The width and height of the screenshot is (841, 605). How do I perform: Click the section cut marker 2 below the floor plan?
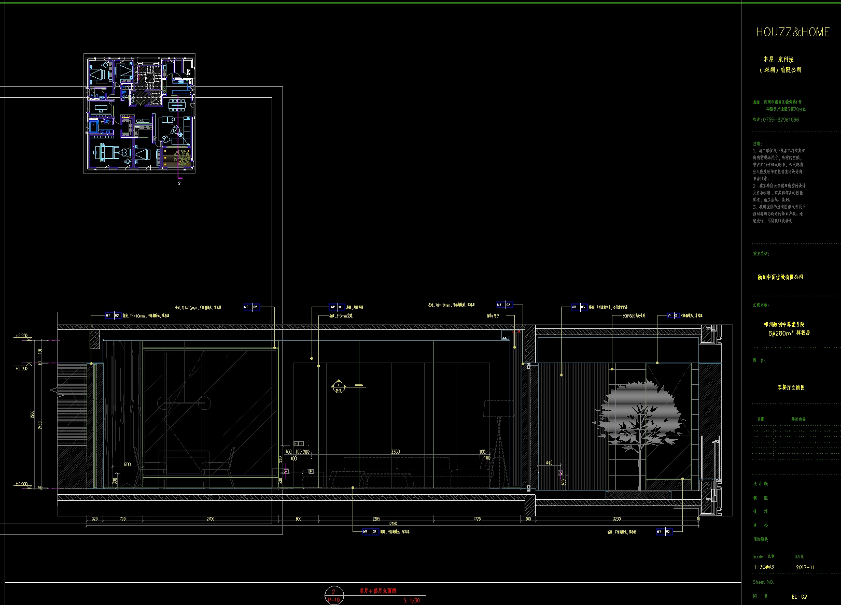click(179, 181)
